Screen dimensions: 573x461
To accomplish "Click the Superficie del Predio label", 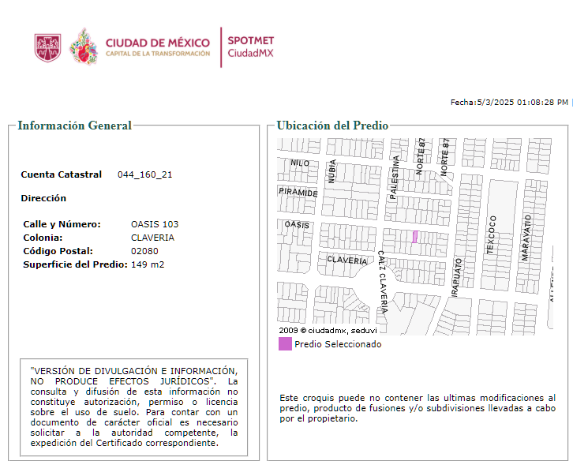I will click(75, 264).
